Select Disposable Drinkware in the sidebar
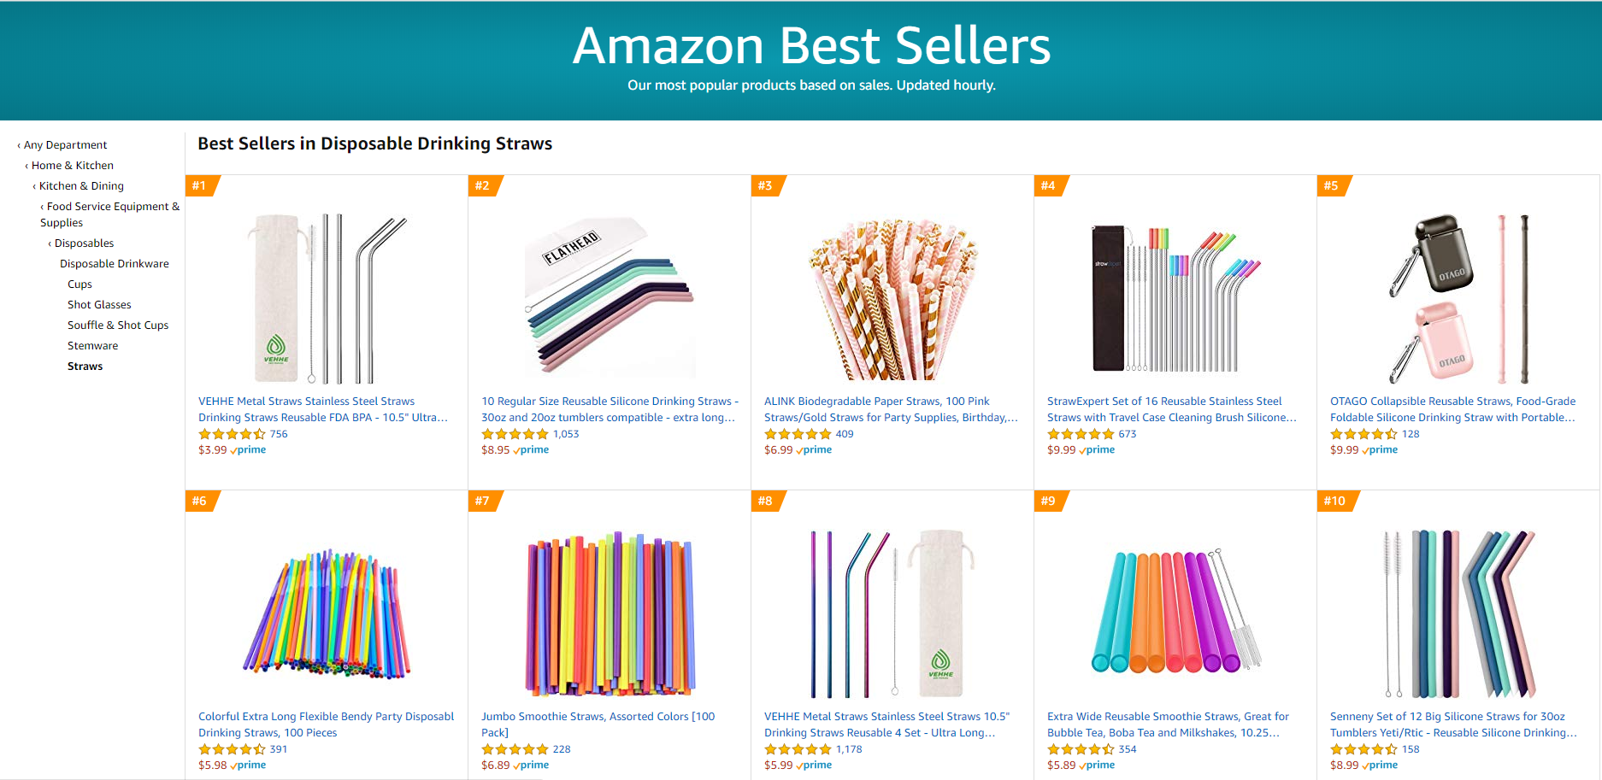1602x780 pixels. (x=115, y=264)
